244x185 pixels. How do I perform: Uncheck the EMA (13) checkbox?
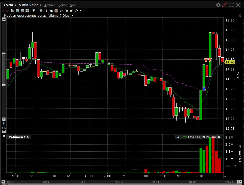tap(204, 137)
